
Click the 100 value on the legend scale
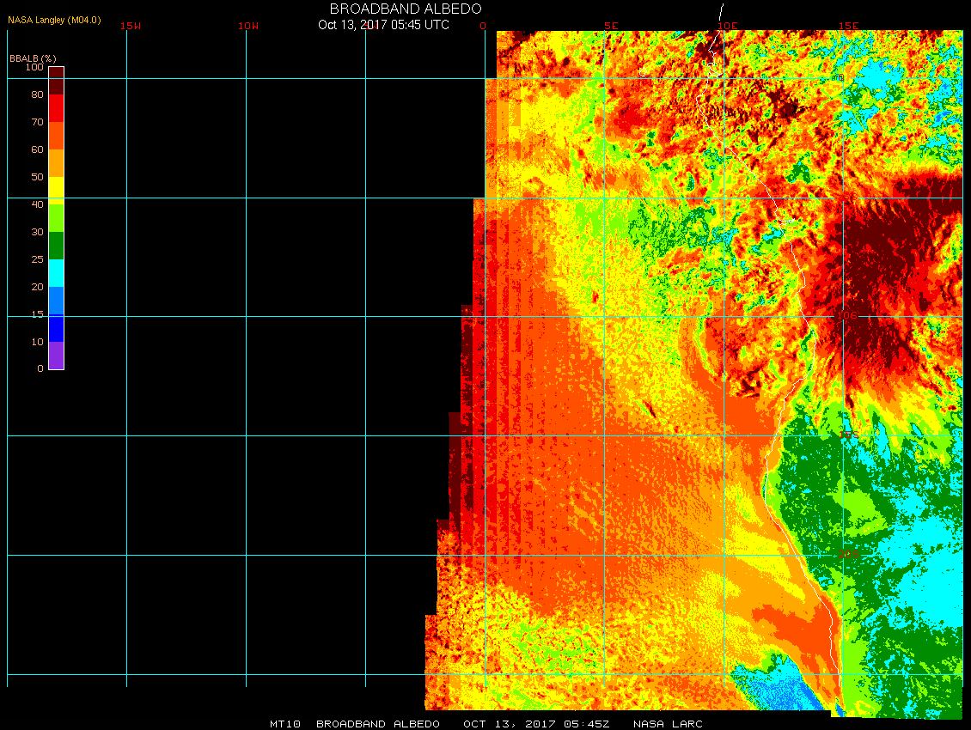tap(34, 67)
